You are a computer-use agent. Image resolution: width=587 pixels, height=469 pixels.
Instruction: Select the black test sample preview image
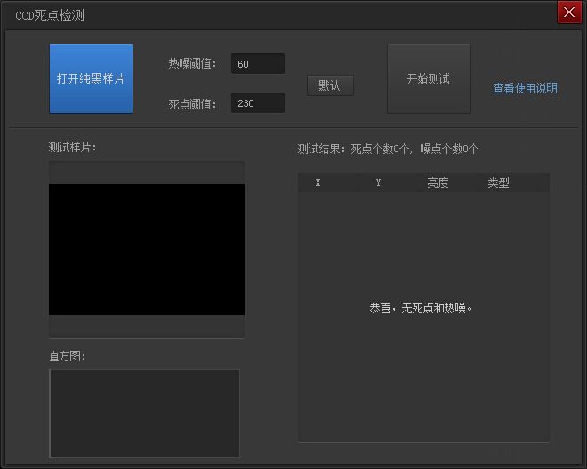click(x=147, y=249)
